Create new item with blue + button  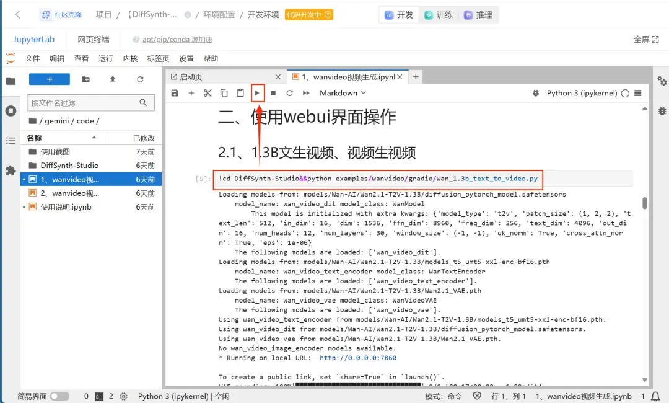coord(49,79)
